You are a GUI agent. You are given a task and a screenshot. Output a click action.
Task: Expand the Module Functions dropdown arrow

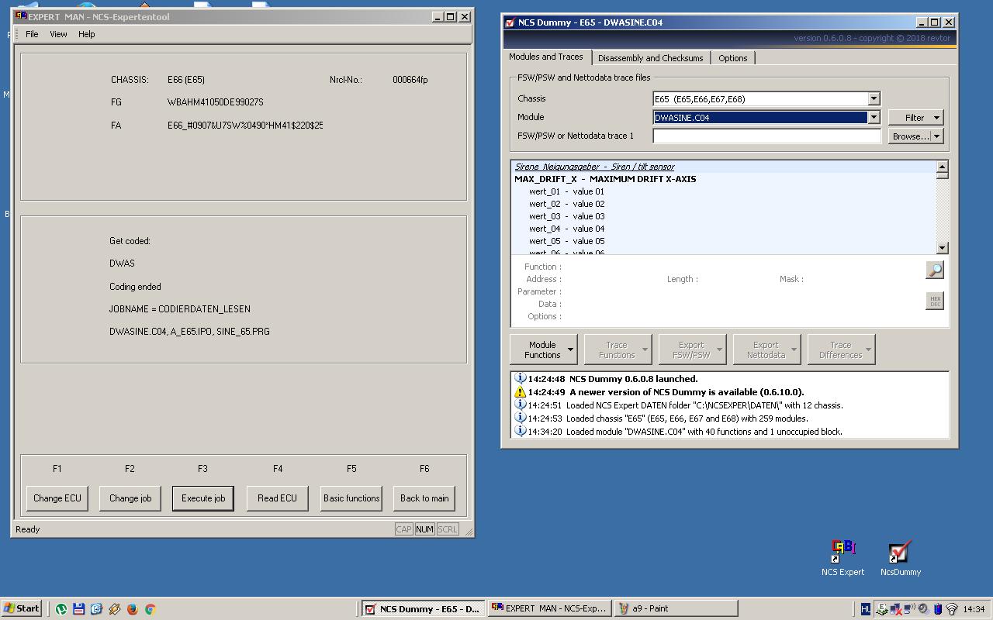coord(570,350)
